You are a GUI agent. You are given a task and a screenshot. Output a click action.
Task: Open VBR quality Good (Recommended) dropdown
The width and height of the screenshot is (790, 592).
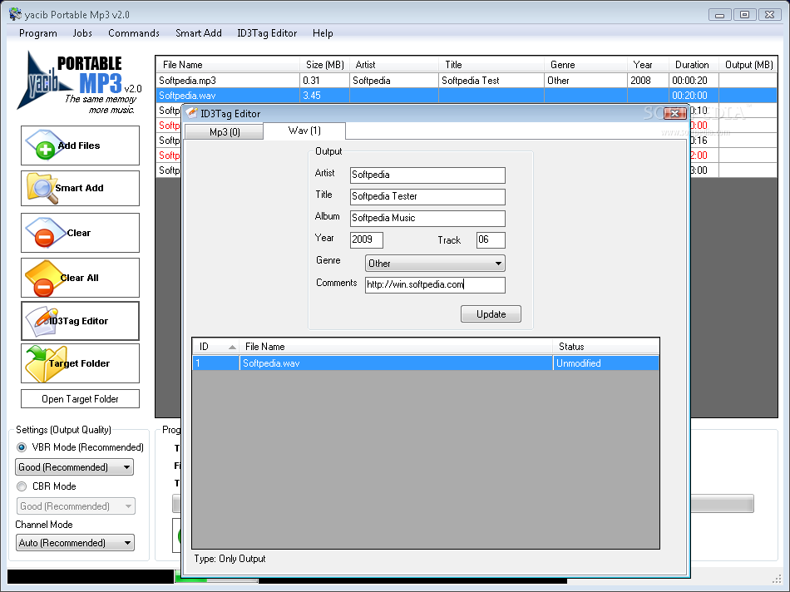point(75,467)
